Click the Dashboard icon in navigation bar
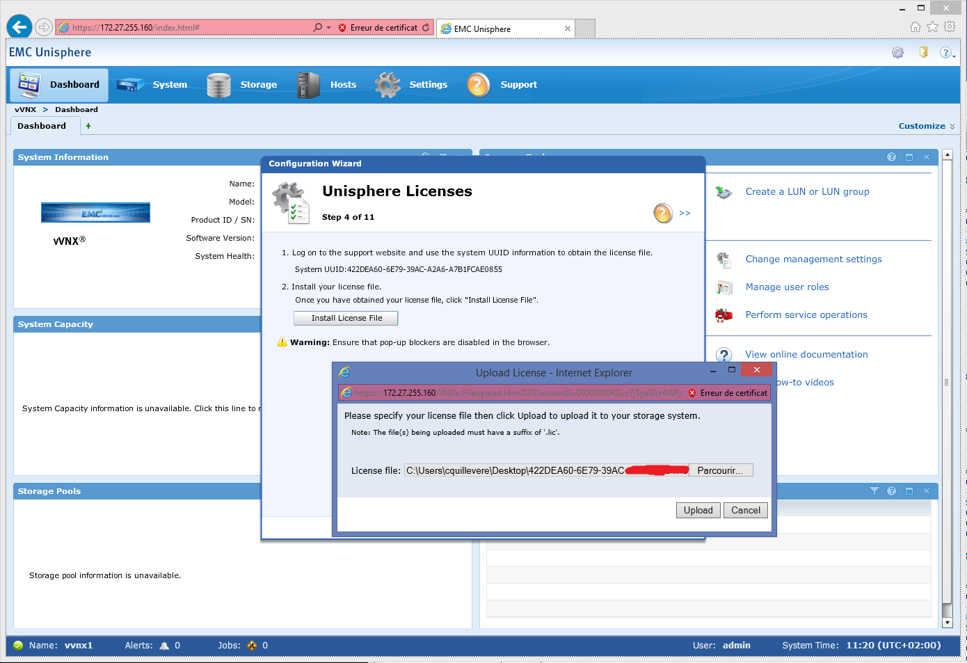Screen dimensions: 967x663 [29, 85]
